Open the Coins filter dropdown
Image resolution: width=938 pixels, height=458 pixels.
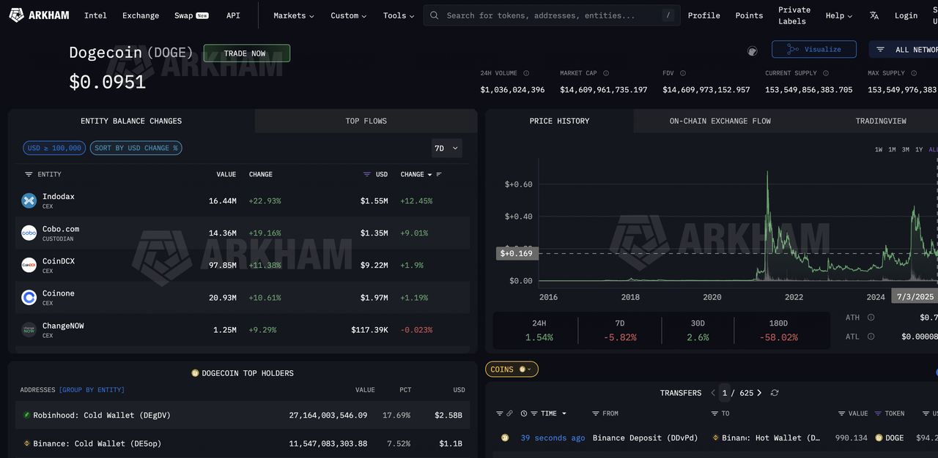tap(512, 369)
